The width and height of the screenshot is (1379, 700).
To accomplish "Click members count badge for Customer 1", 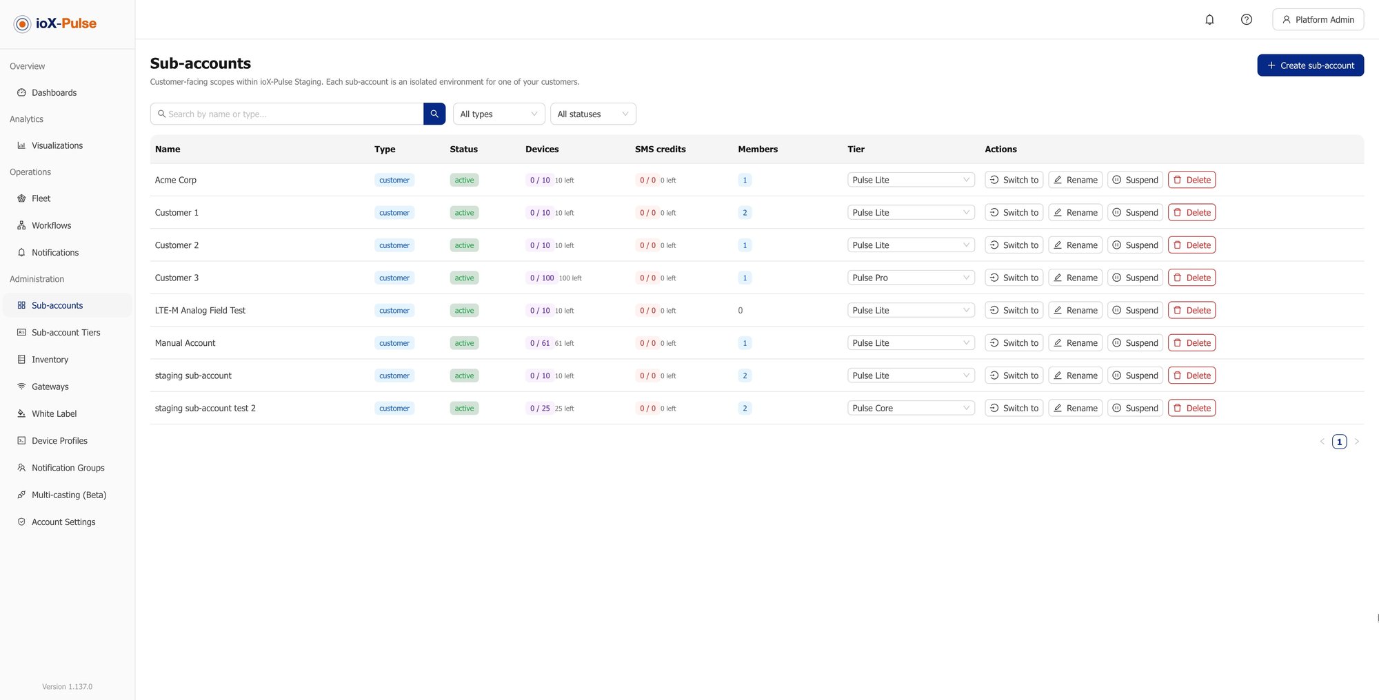I will click(745, 213).
